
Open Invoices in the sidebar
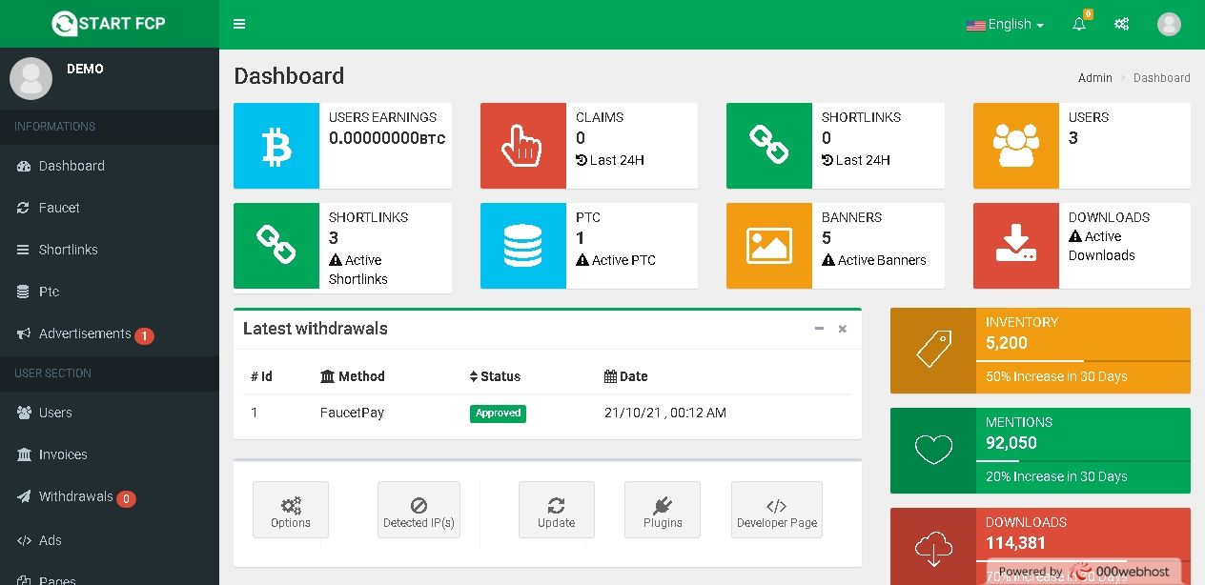coord(110,454)
